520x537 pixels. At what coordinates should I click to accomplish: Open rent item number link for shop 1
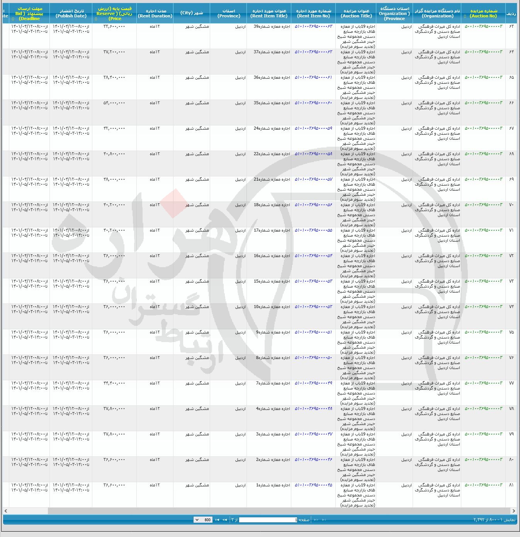click(x=313, y=485)
